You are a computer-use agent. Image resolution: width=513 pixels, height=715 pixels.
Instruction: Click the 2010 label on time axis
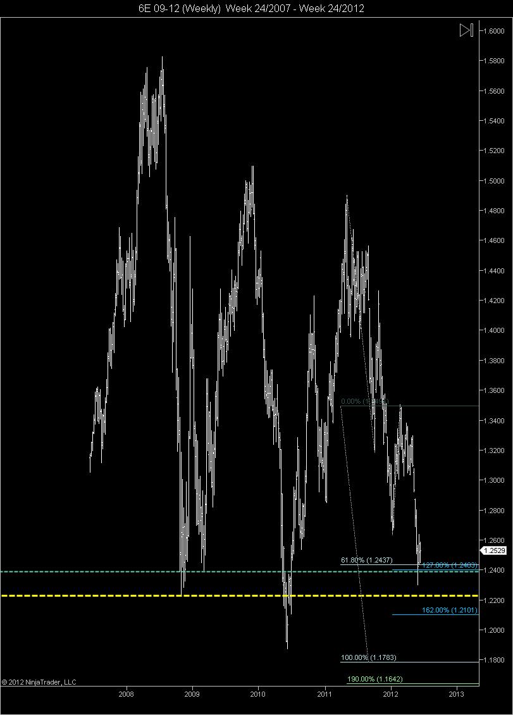pos(258,694)
